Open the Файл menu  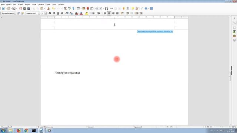(x=3, y=4)
